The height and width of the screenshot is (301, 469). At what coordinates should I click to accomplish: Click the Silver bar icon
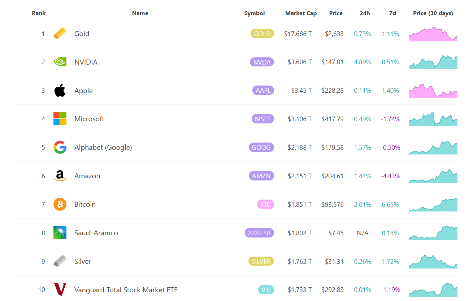point(60,261)
